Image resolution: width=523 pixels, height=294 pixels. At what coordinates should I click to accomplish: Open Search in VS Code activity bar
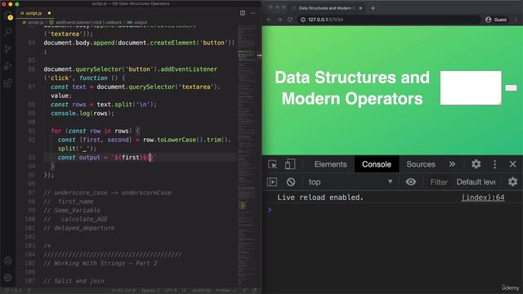8,32
